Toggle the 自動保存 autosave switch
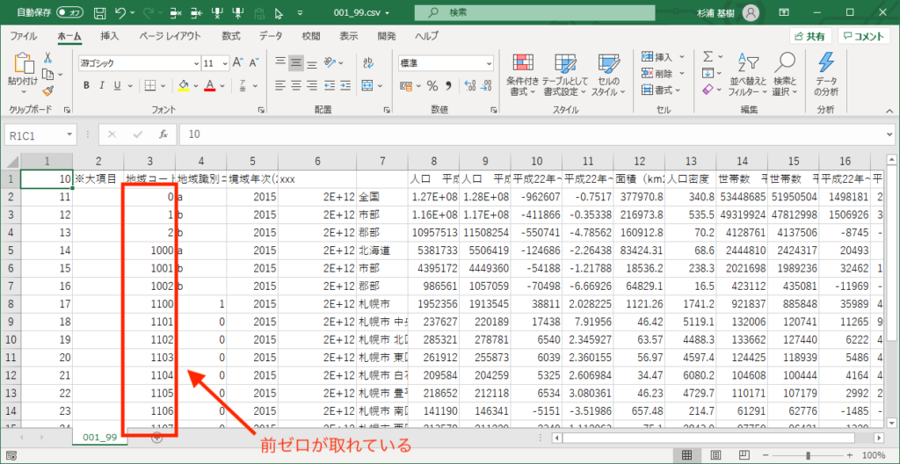Viewport: 900px width, 464px height. (x=69, y=12)
